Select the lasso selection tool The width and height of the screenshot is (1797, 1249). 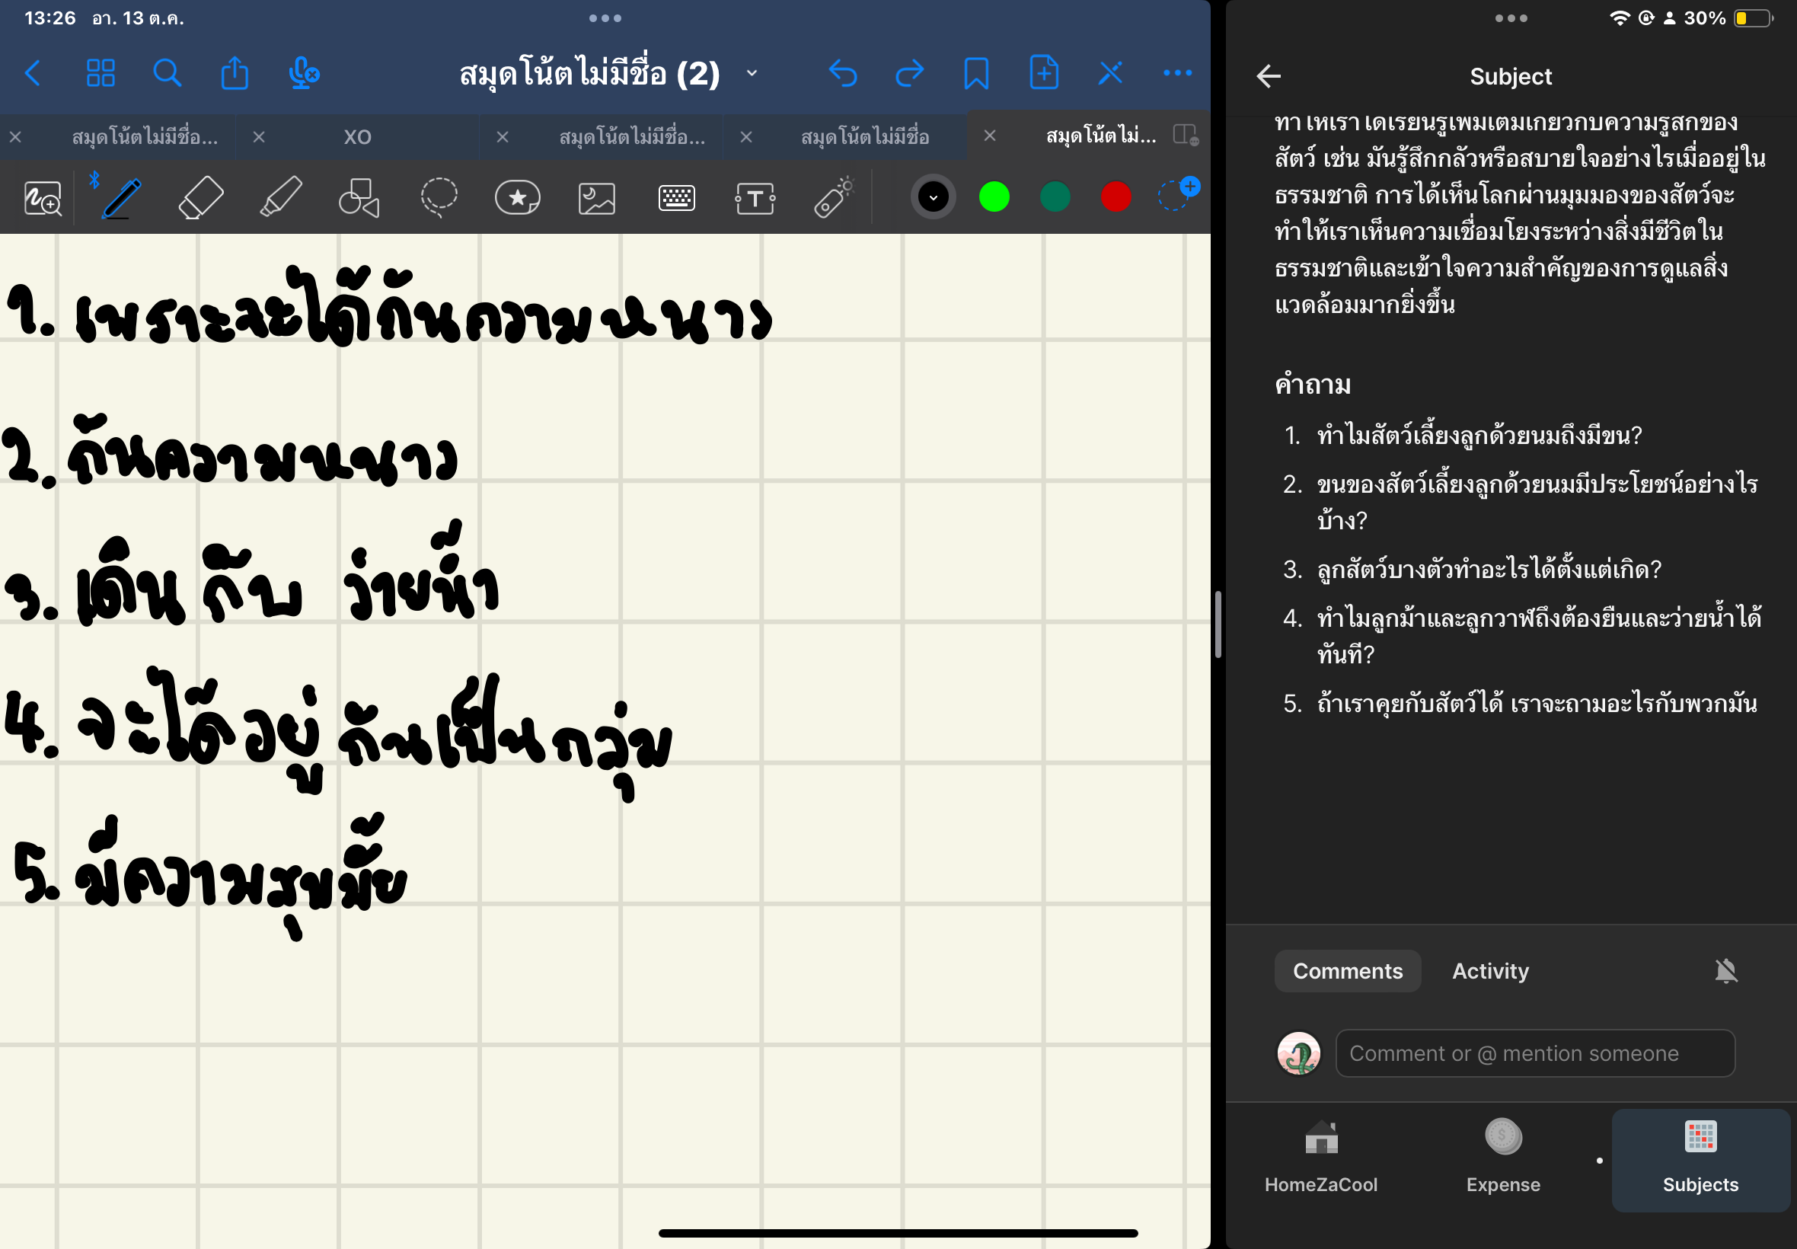click(438, 197)
